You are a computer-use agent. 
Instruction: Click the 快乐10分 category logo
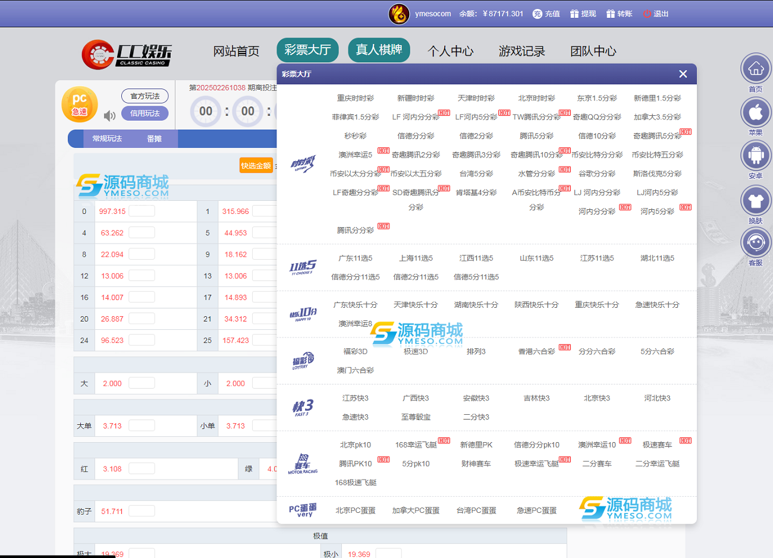[x=303, y=314]
